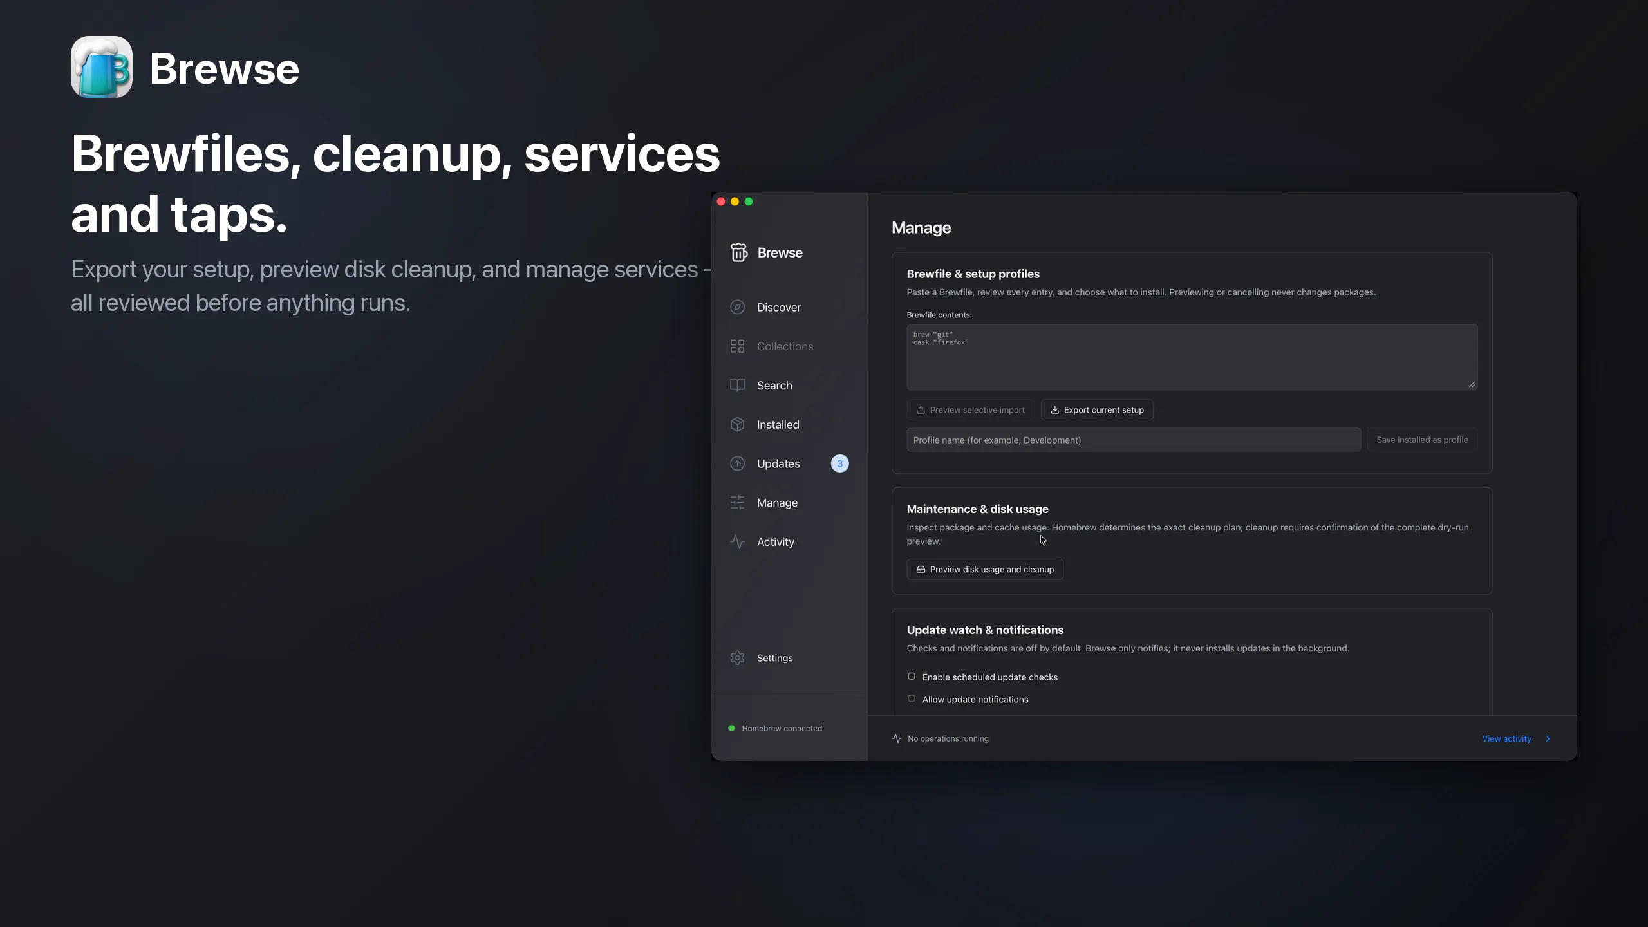Click the Brewse beer mug app icon
This screenshot has width=1648, height=927.
tap(102, 67)
